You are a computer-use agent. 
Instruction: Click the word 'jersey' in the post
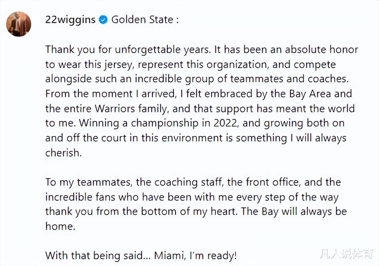click(119, 65)
